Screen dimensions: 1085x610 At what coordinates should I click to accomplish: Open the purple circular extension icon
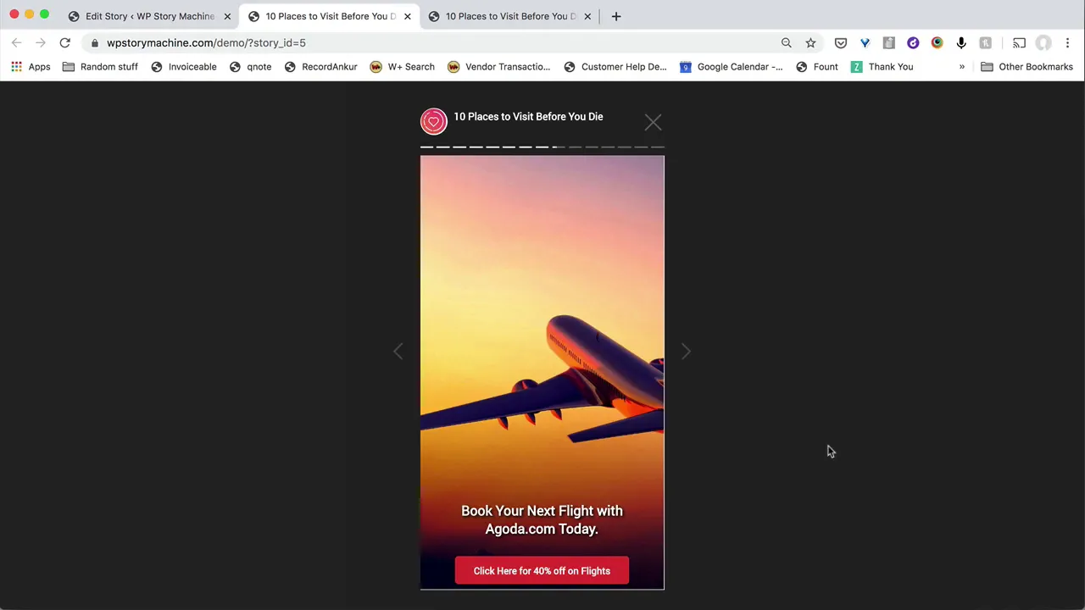[x=913, y=42]
